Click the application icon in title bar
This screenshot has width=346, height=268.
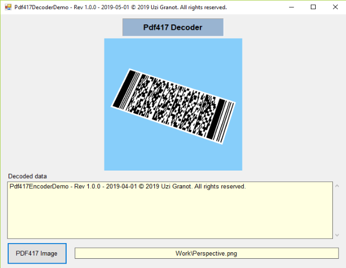8,7
